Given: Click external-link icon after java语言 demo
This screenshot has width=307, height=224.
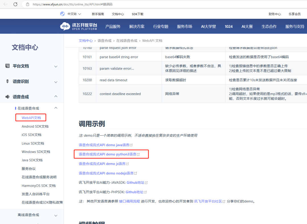Looking at the screenshot, I should (x=131, y=145).
